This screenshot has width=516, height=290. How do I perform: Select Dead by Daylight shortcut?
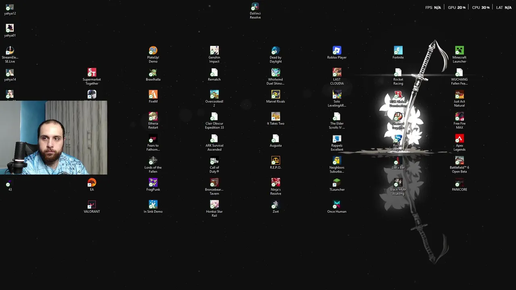coord(276,55)
